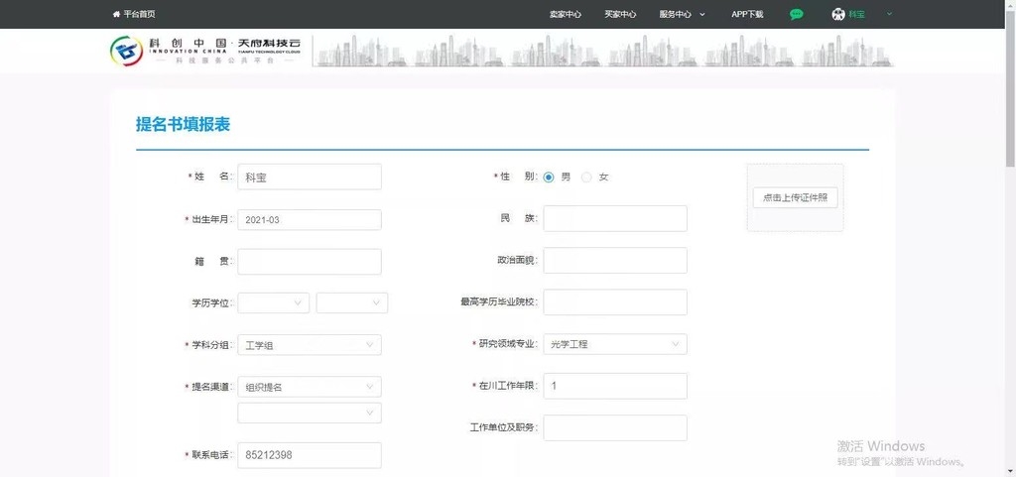Image resolution: width=1016 pixels, height=477 pixels.
Task: Click the 科宝 user avatar icon
Action: tap(838, 14)
